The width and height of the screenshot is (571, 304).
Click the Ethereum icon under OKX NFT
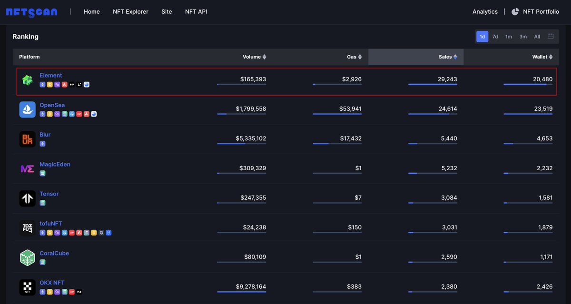(42, 292)
